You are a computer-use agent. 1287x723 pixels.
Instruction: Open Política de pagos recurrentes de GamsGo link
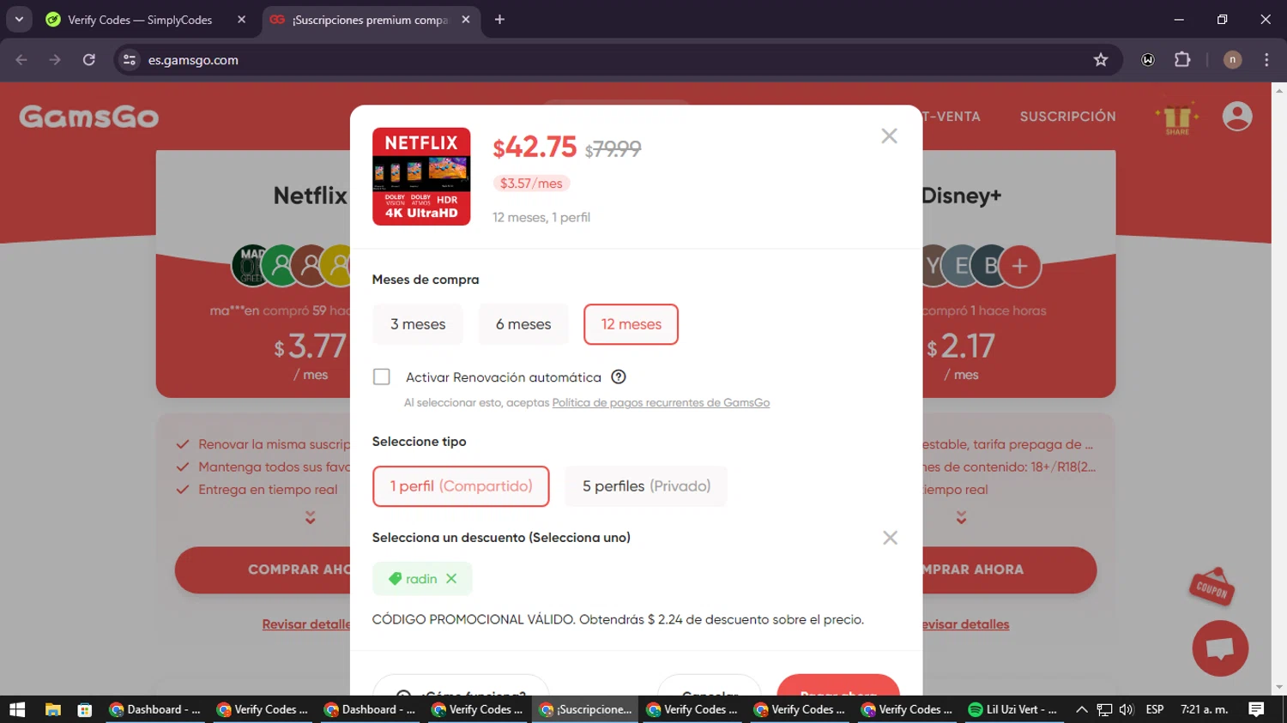(x=661, y=403)
